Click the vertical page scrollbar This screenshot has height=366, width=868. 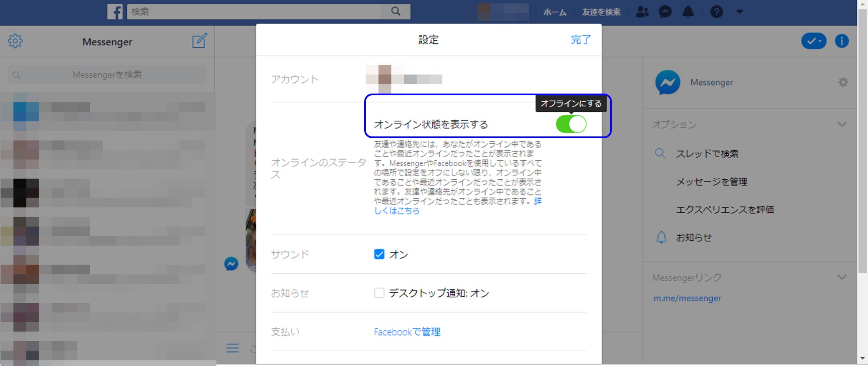point(863,141)
